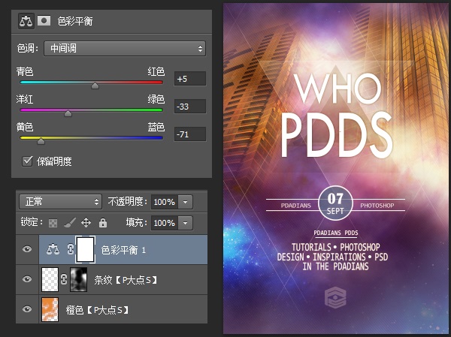This screenshot has height=337, width=451.
Task: Click the 不透明度 opacity value field
Action: pyautogui.click(x=165, y=202)
